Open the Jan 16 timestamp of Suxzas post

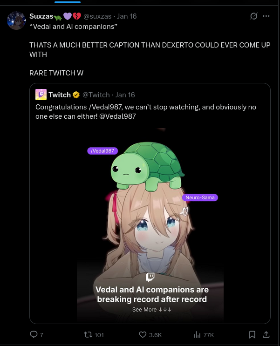pos(127,16)
